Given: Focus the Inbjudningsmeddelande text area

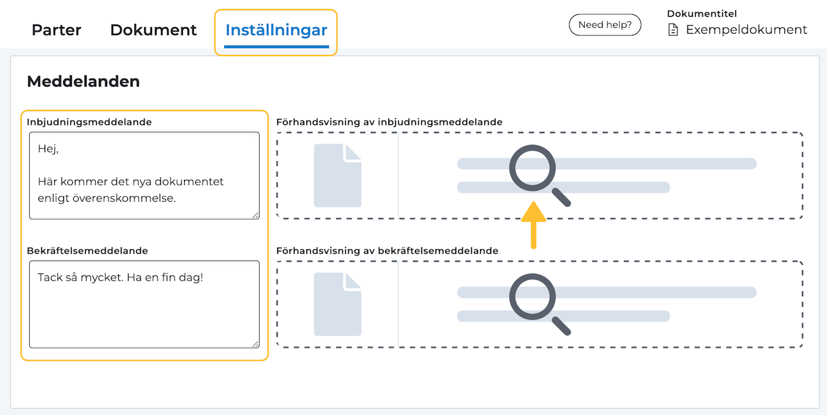Looking at the screenshot, I should click(x=144, y=176).
